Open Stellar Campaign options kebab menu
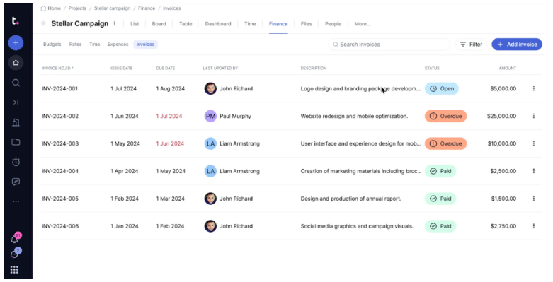 114,23
